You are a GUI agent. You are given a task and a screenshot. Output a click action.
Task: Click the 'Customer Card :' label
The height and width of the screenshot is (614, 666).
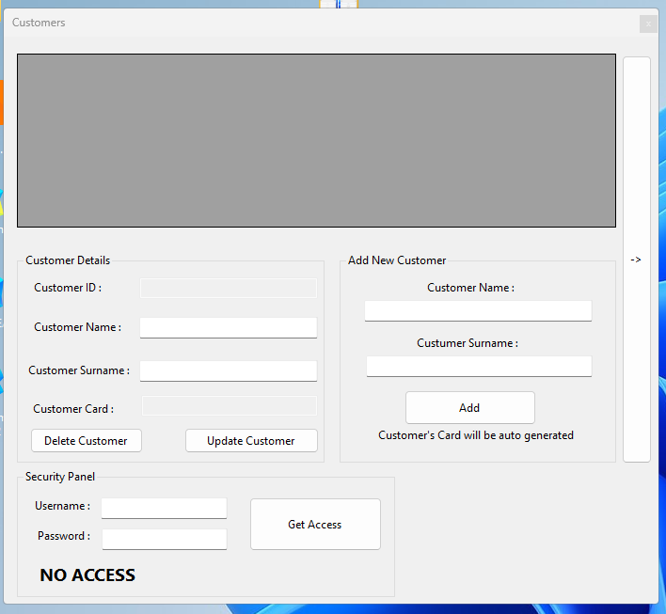[x=73, y=409]
